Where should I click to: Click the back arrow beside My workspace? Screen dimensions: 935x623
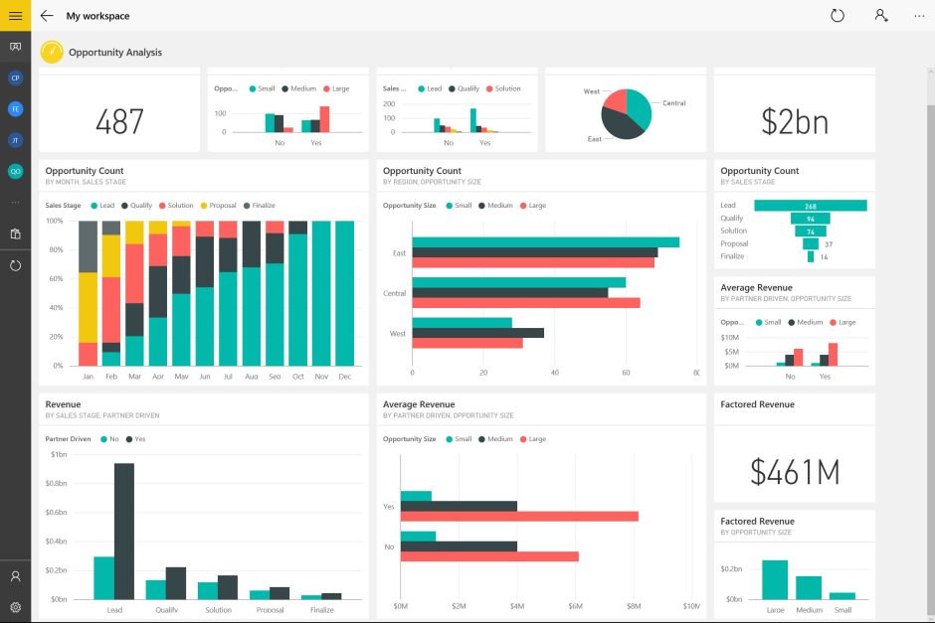click(45, 15)
